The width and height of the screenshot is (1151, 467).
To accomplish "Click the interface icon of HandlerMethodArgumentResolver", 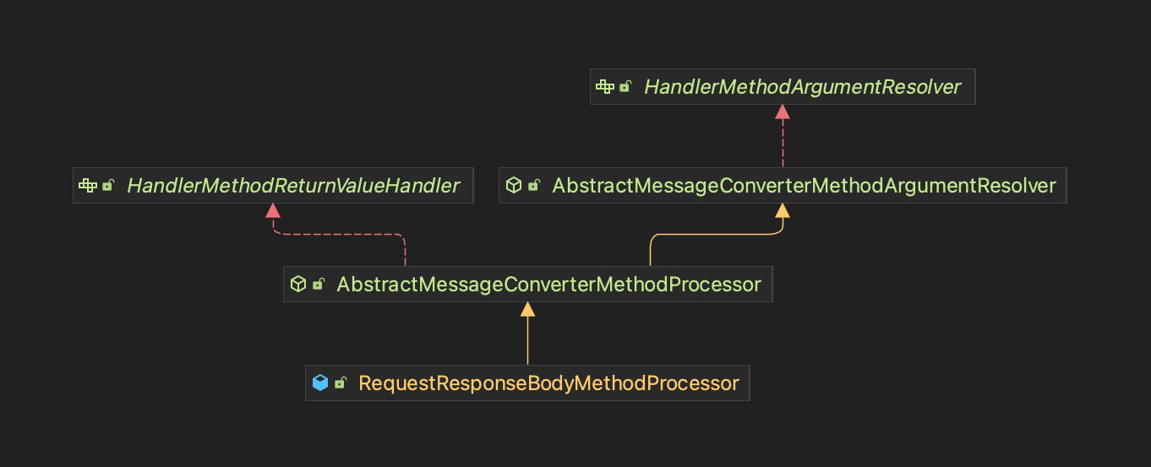I will tap(605, 87).
